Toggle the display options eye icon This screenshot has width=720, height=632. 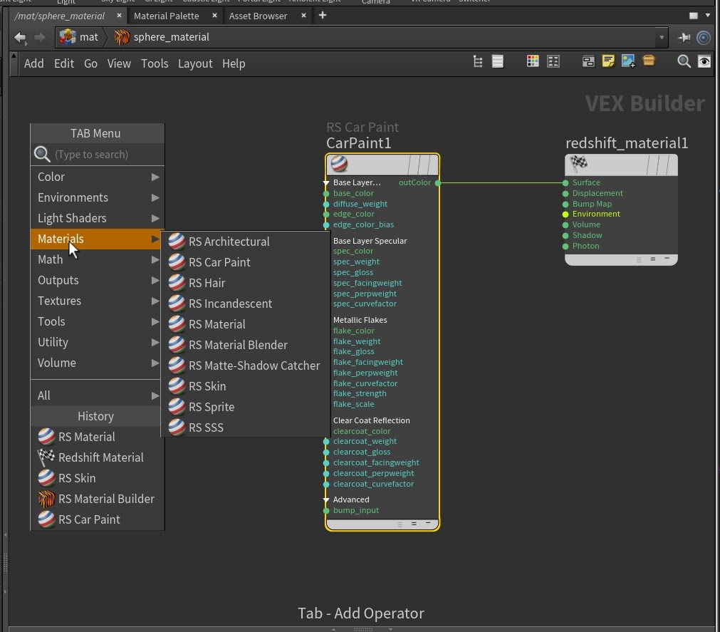click(704, 61)
